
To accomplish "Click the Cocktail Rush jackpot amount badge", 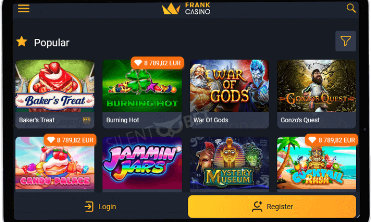I will pos(331,140).
